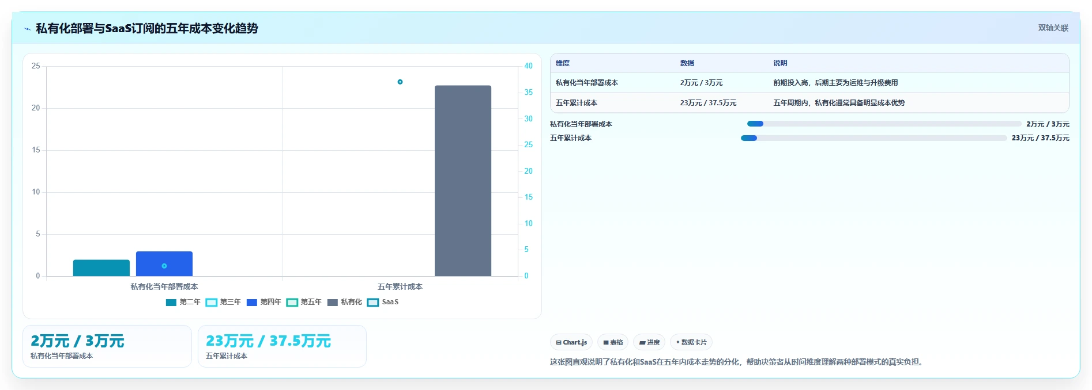Screen dimensions: 1092x390
Task: Toggle the 第五年 legend entry
Action: 304,302
